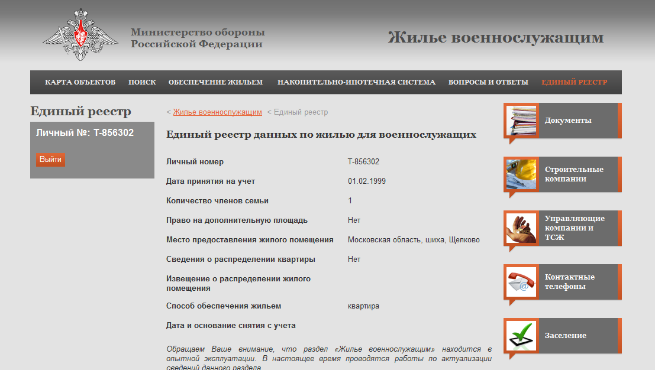Go to the Поиск menu section
The height and width of the screenshot is (370, 655).
point(142,82)
